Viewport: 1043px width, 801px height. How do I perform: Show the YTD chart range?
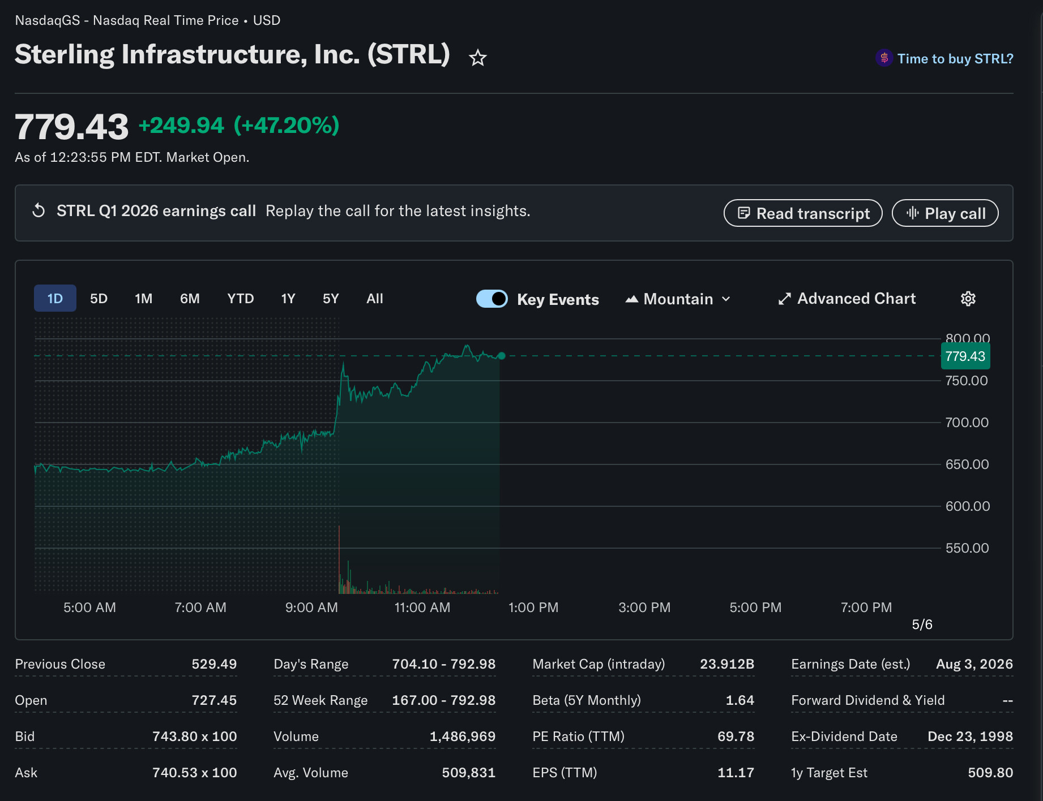(x=240, y=298)
